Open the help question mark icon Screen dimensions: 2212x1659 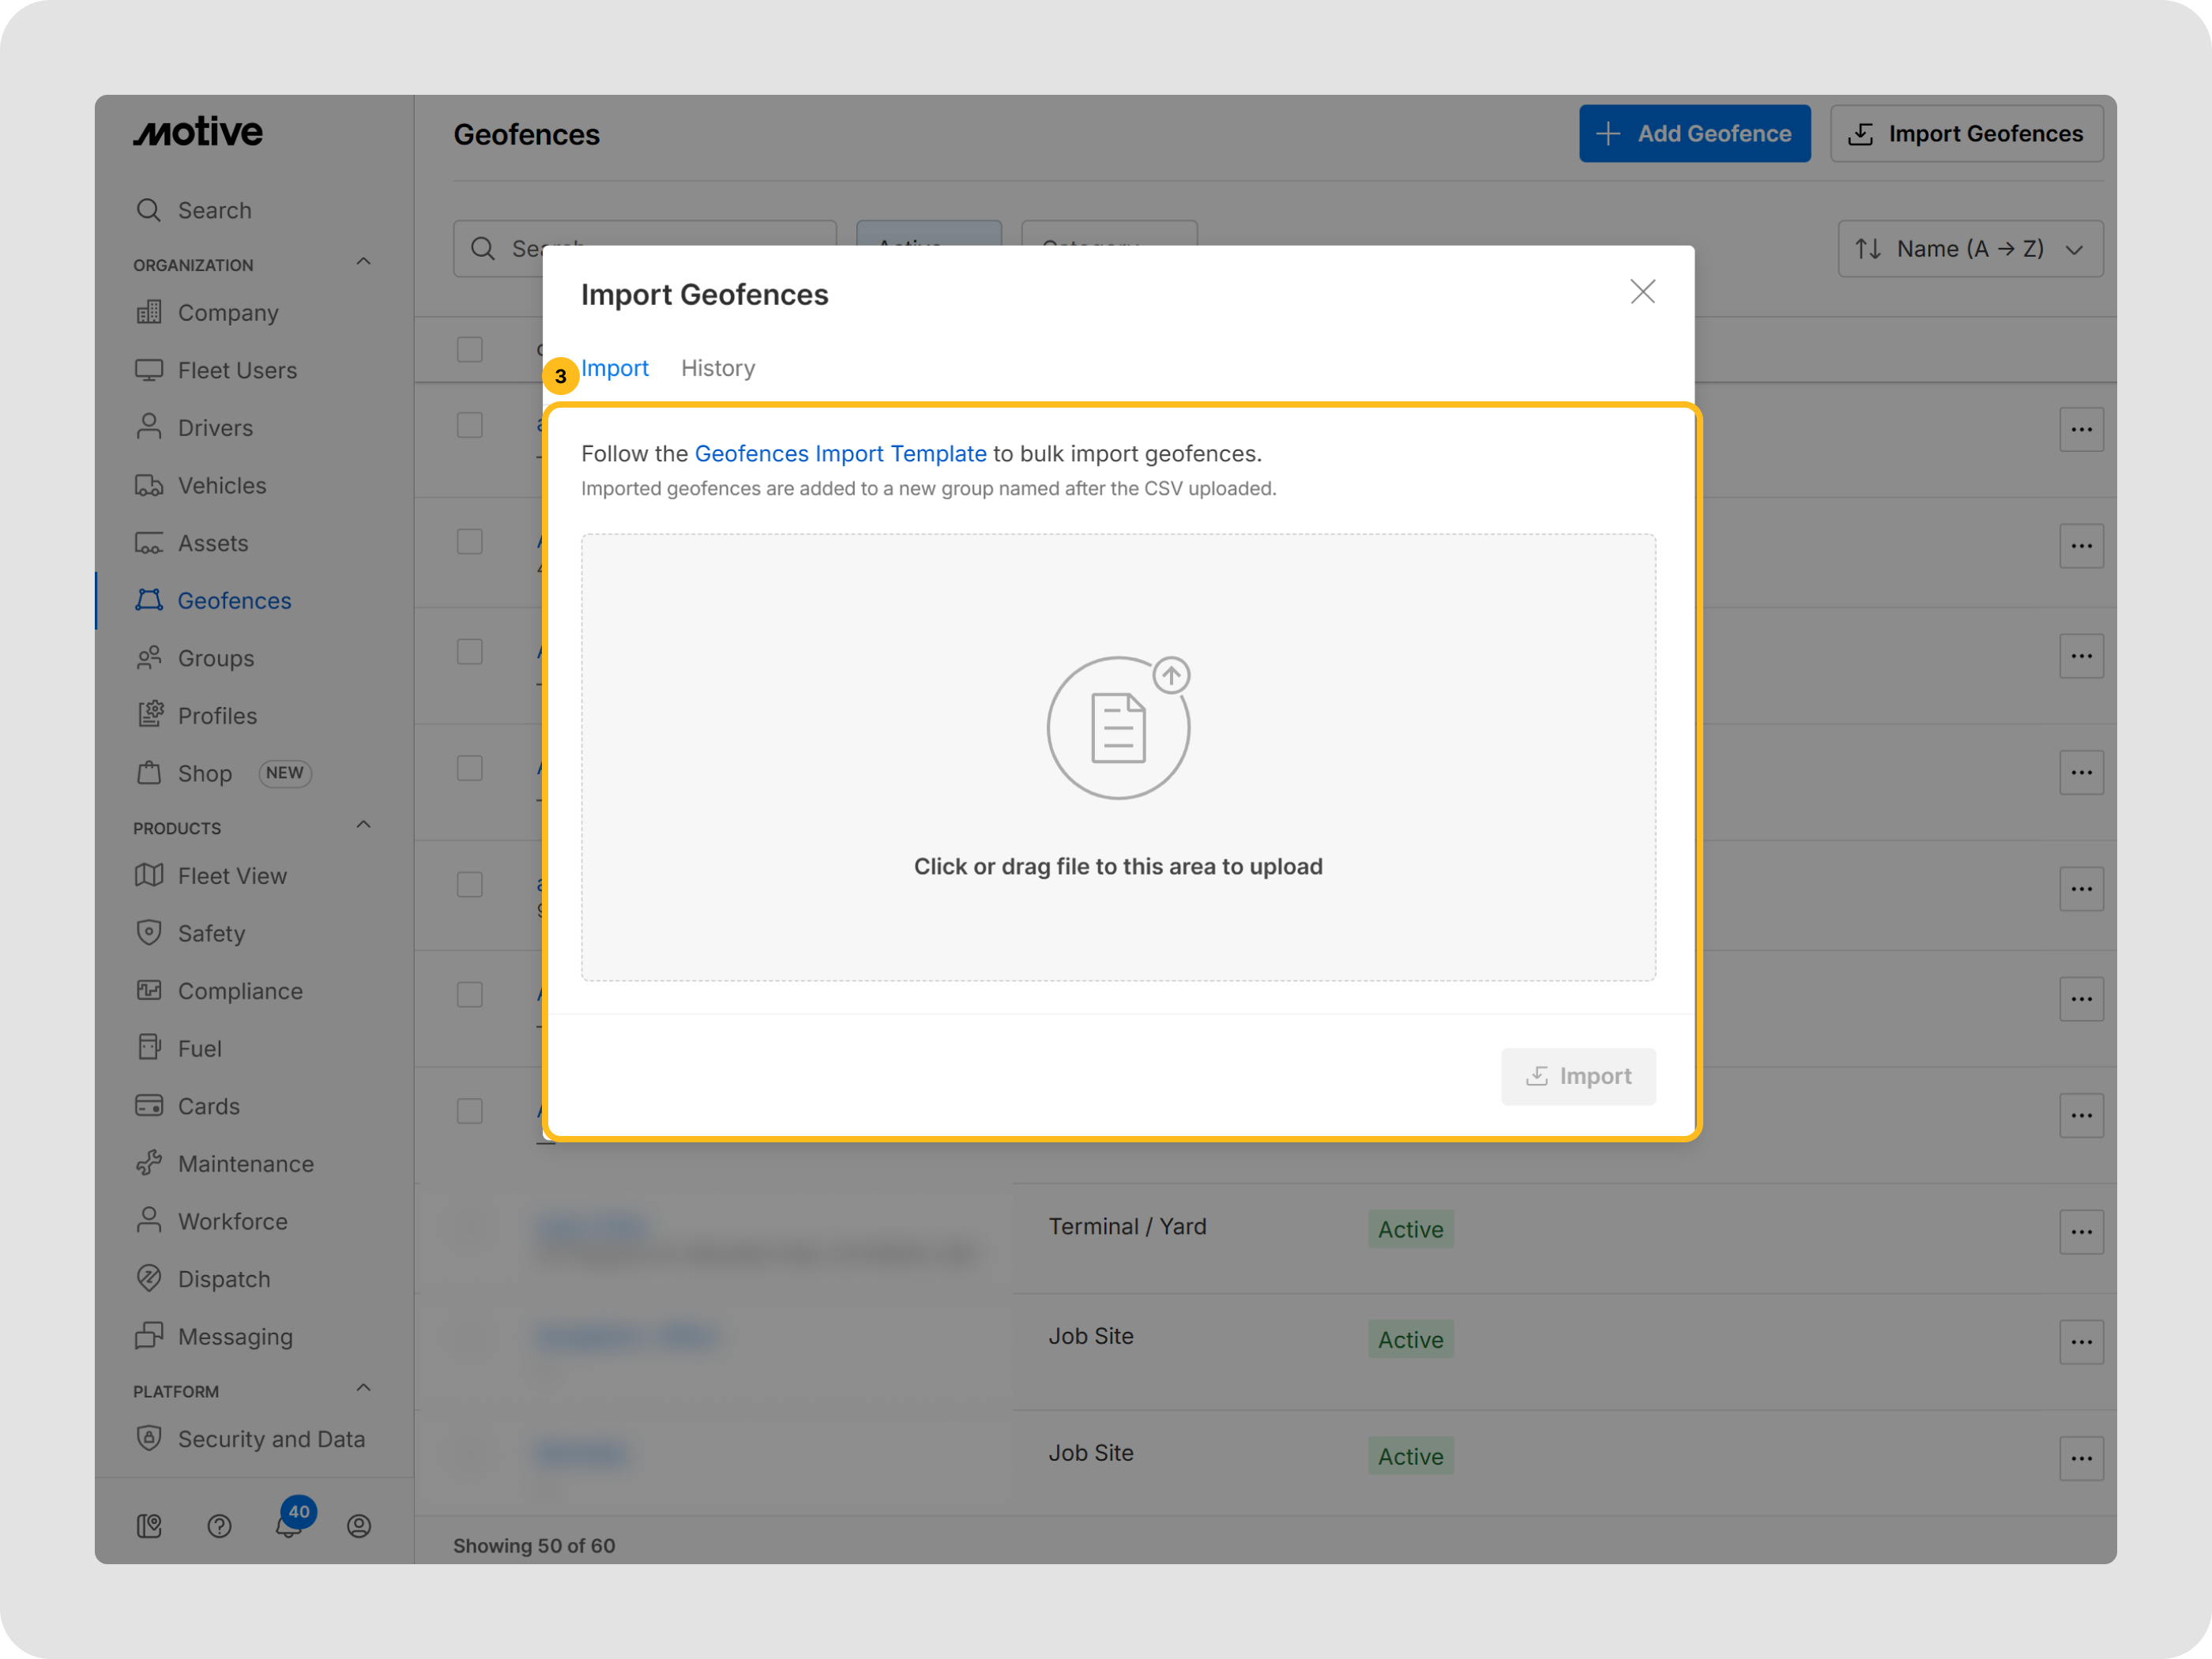click(219, 1525)
